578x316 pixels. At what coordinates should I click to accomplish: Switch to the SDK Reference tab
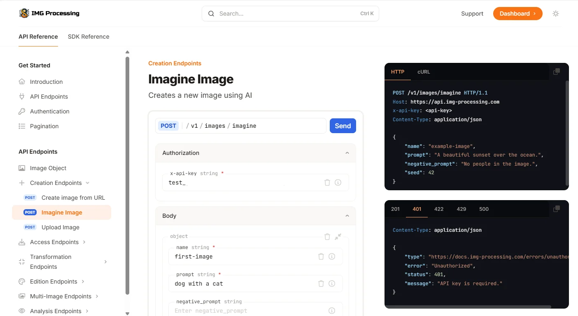(89, 37)
